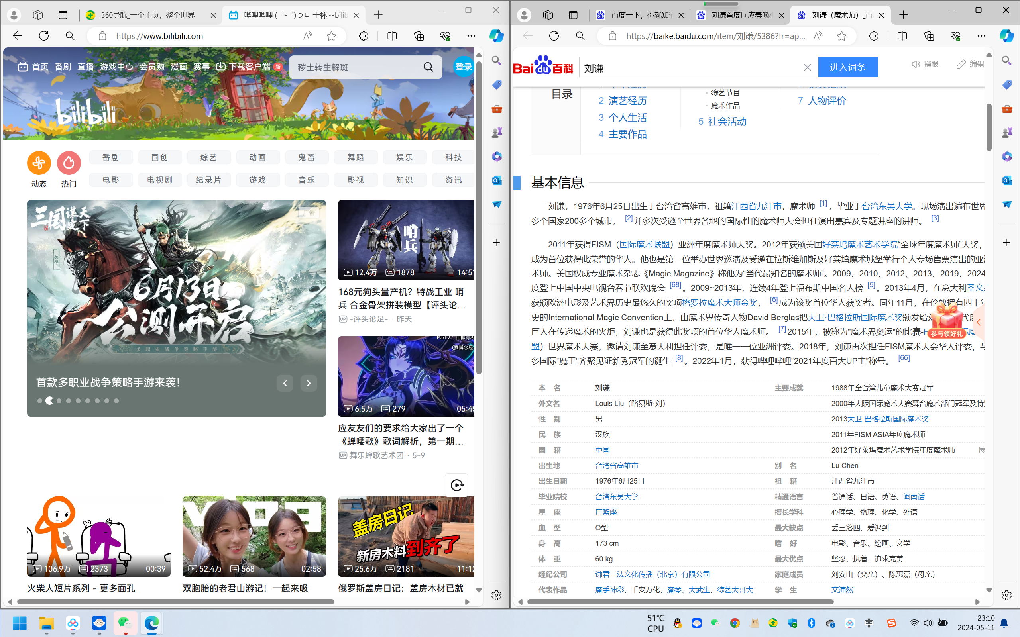The image size is (1020, 637).
Task: Toggle split screen icon in left browser
Action: click(x=392, y=36)
